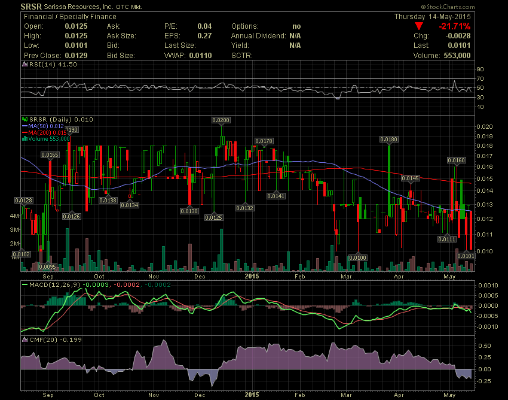Click the candlestick icon beside SRSR (Daily)

point(25,120)
